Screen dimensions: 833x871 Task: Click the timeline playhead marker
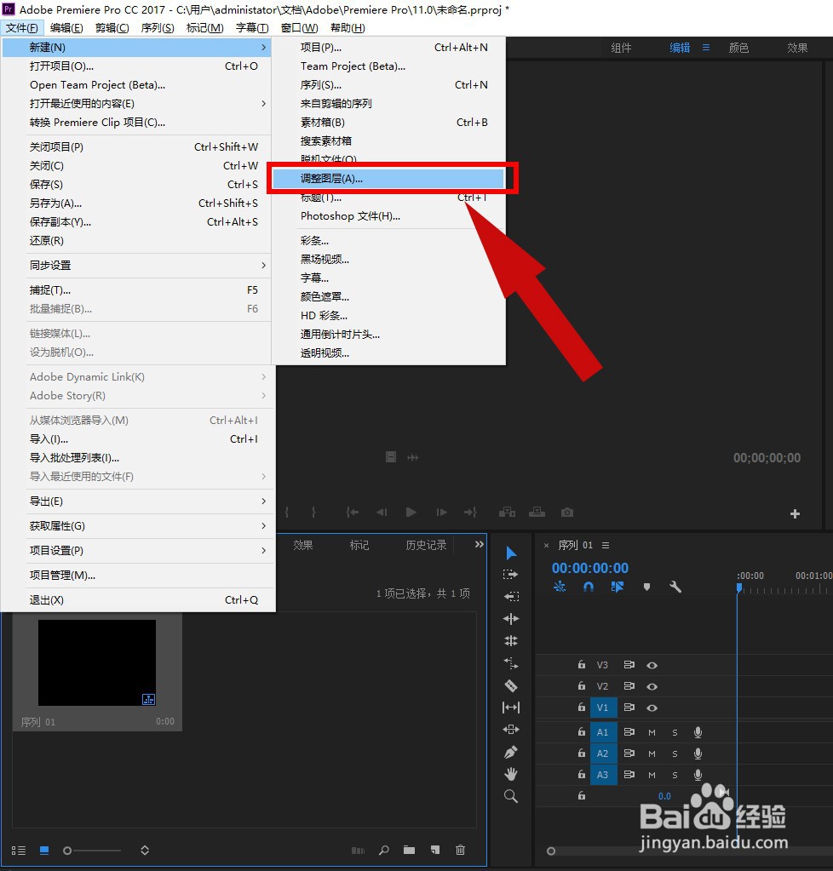(x=739, y=587)
